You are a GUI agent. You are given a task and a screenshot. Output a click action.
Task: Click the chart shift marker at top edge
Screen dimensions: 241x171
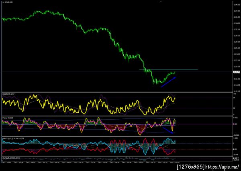pyautogui.click(x=161, y=1)
